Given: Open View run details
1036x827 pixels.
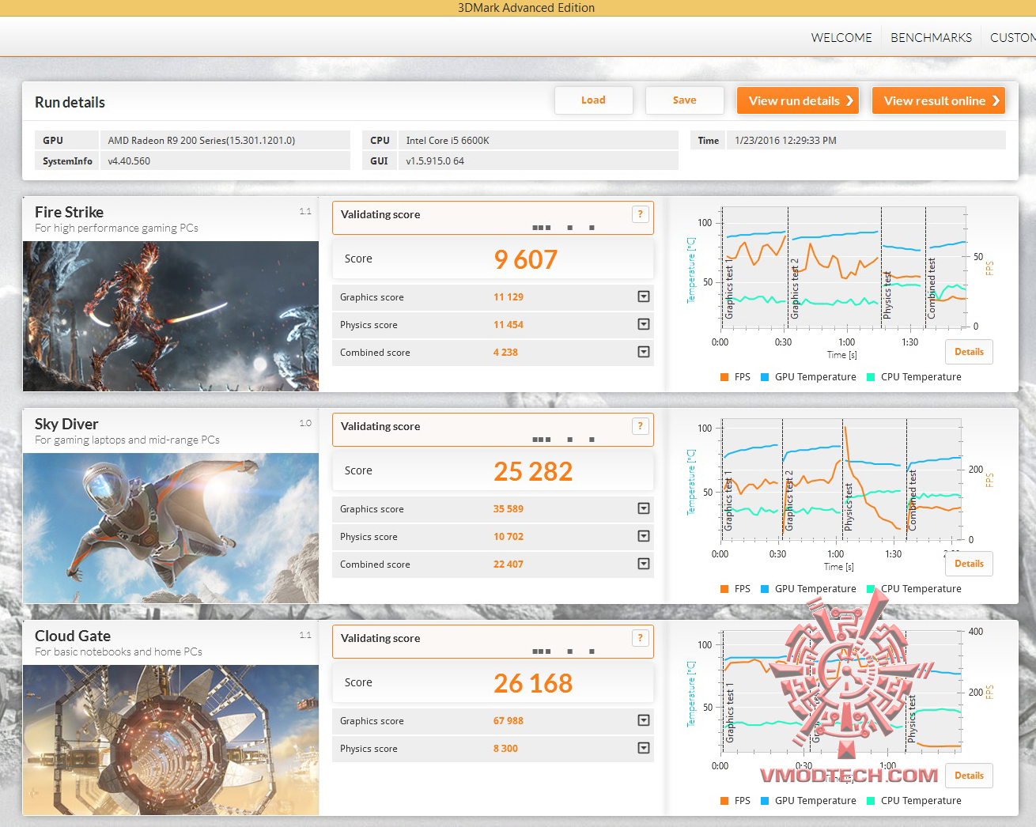Looking at the screenshot, I should click(x=798, y=100).
